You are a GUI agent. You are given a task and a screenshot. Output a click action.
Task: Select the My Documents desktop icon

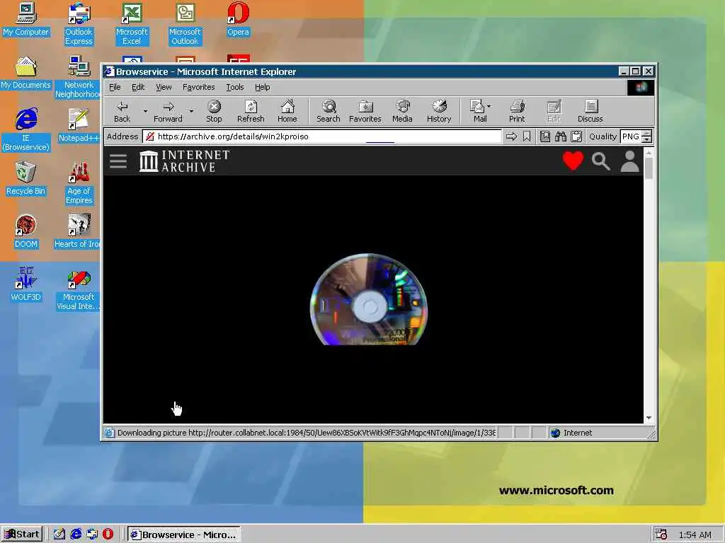[25, 73]
